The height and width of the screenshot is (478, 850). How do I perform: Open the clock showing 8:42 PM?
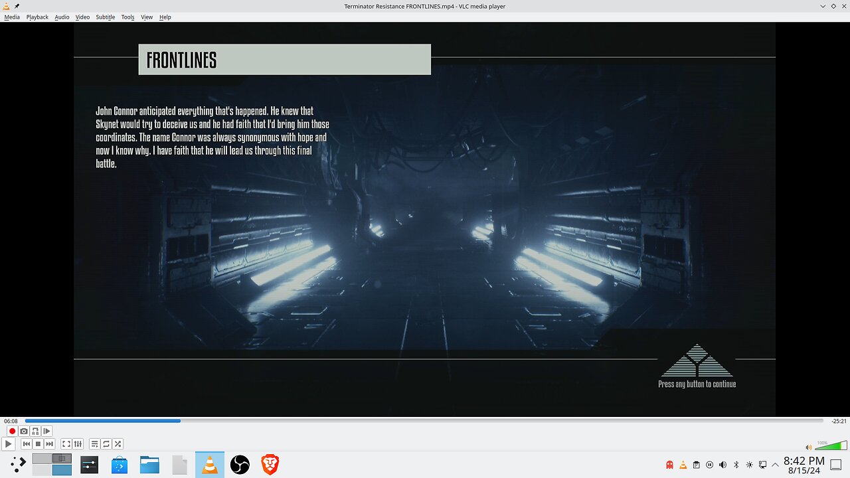[804, 465]
